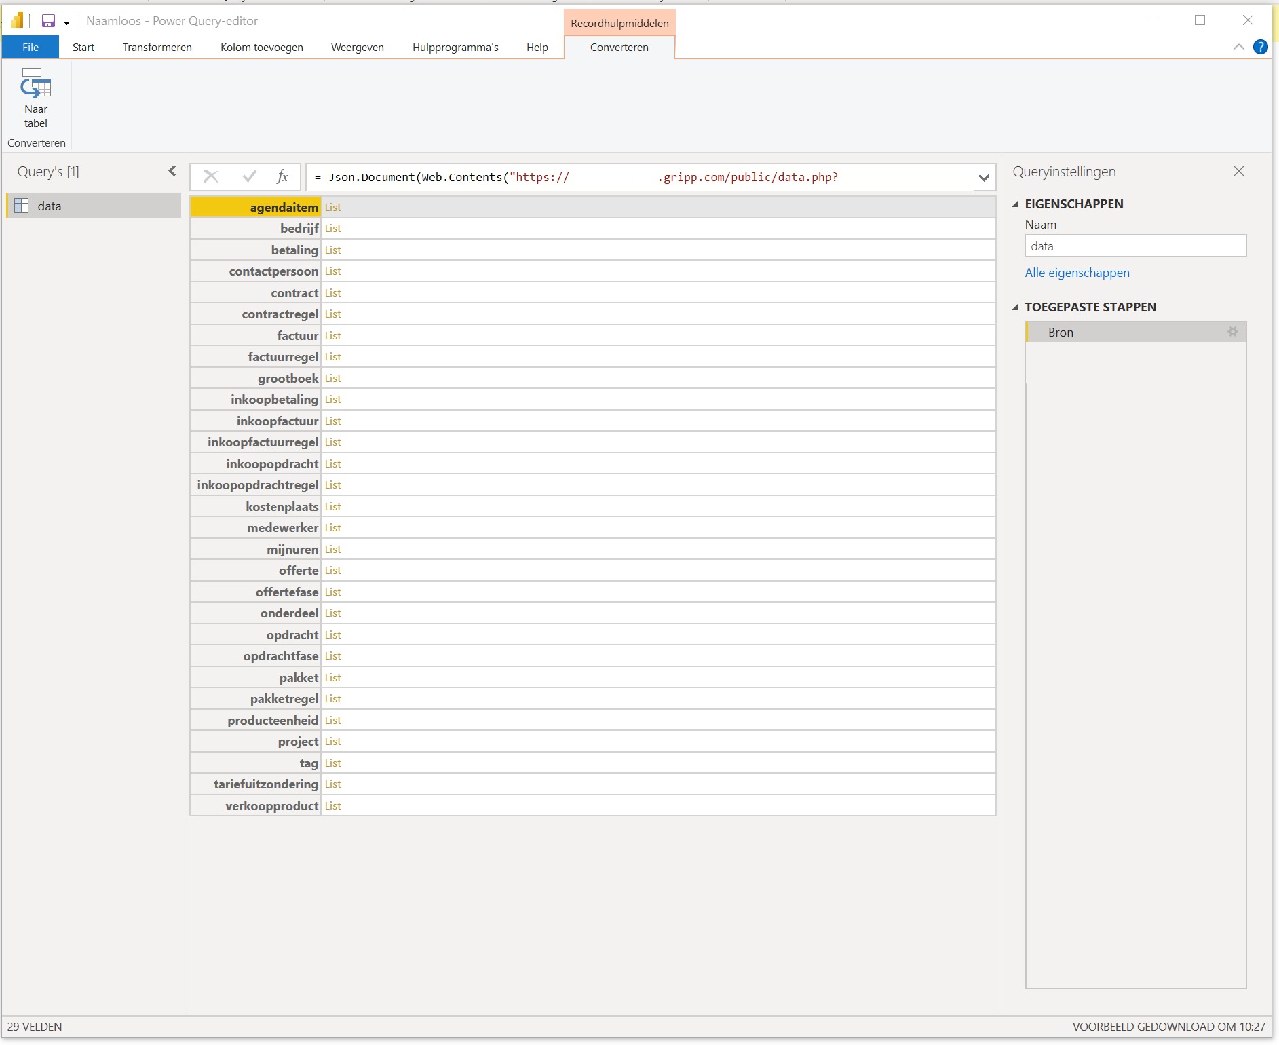Click the table icon beside data query

[22, 206]
